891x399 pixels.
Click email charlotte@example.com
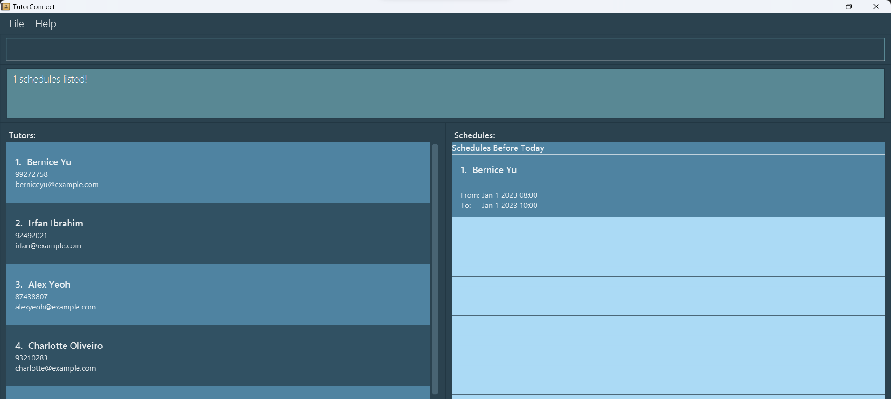click(56, 368)
